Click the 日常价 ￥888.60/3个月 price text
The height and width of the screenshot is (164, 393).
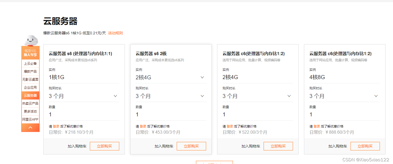pos(332,132)
